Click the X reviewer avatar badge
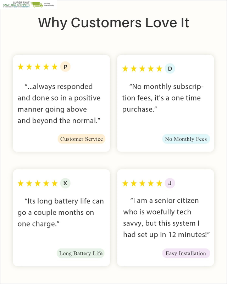The height and width of the screenshot is (284, 227). click(65, 183)
